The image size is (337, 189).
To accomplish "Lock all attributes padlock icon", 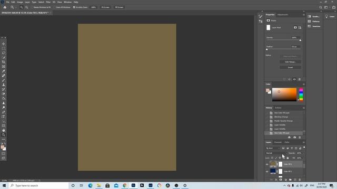I will point(288,158).
